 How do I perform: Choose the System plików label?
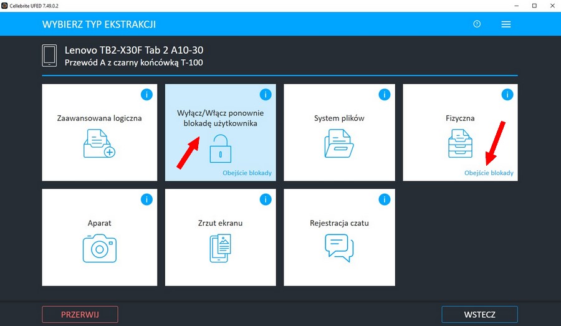pos(339,118)
